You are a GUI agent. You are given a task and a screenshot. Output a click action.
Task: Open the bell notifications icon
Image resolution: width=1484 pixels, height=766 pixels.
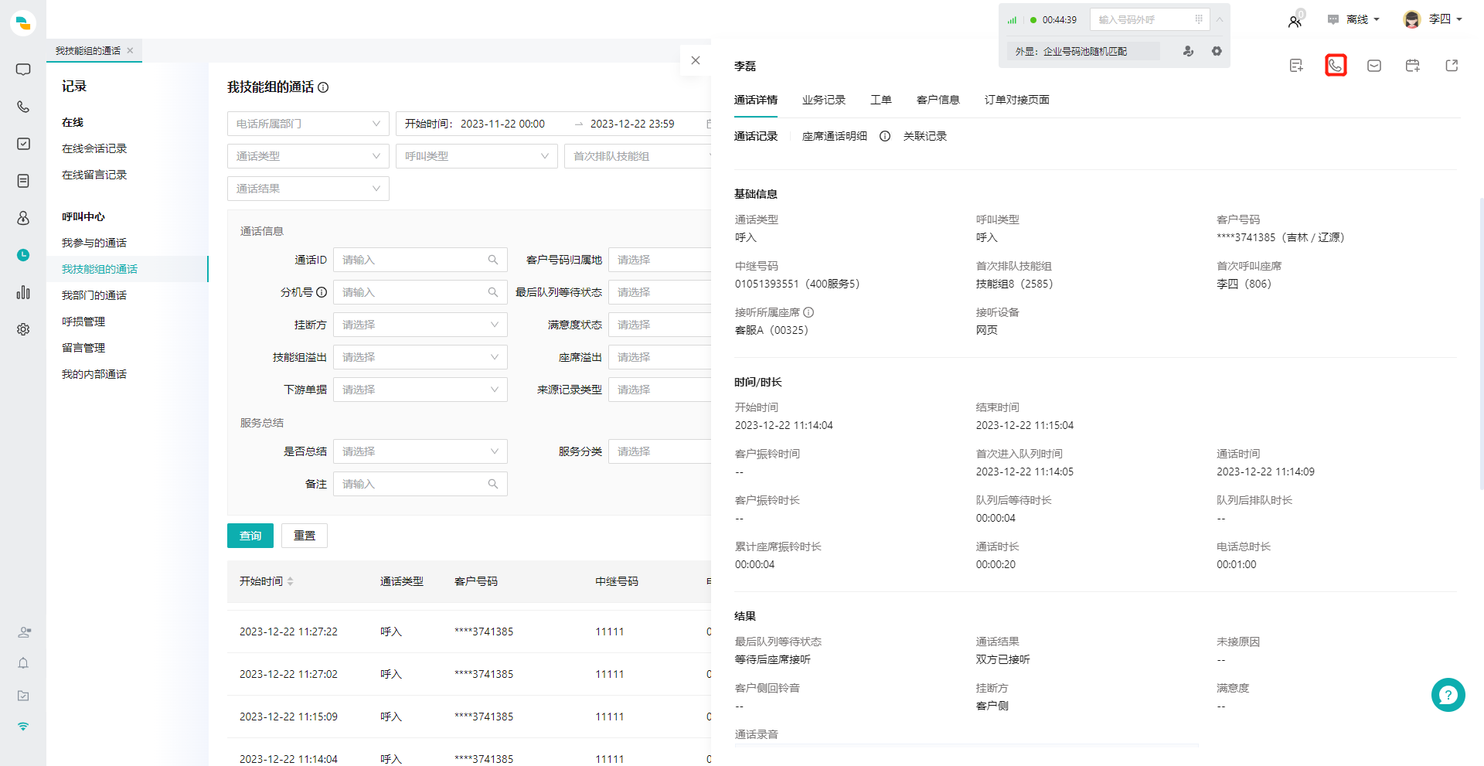(23, 663)
